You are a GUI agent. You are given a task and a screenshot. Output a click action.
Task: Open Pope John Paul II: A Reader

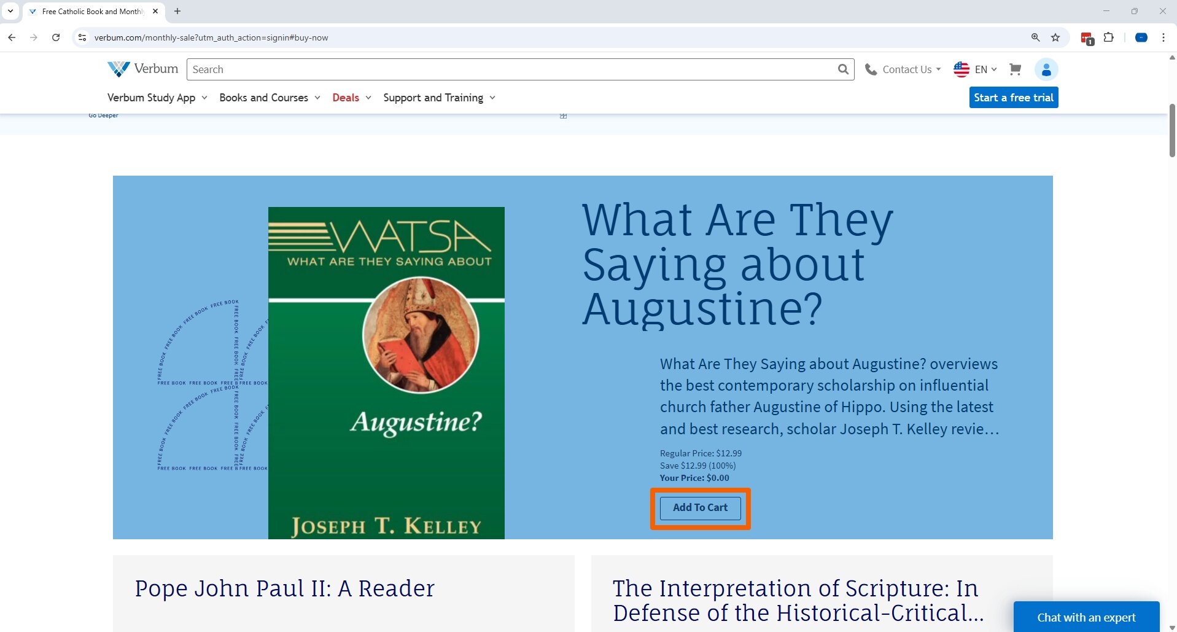pyautogui.click(x=284, y=588)
